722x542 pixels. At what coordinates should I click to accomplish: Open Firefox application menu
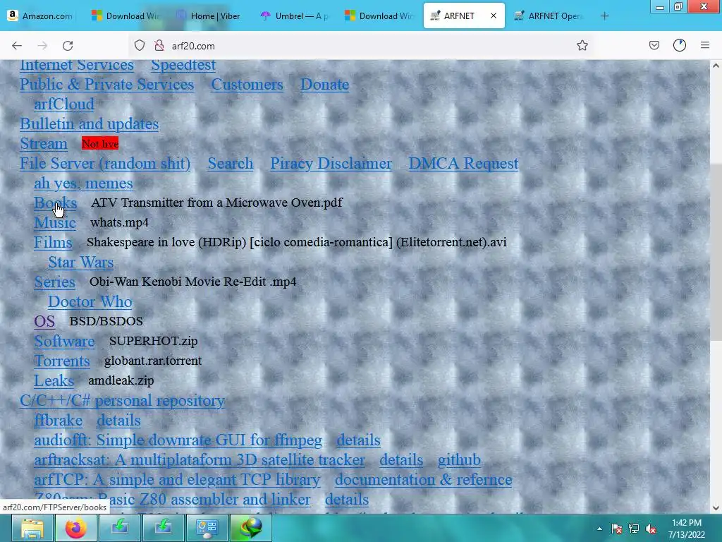705,45
